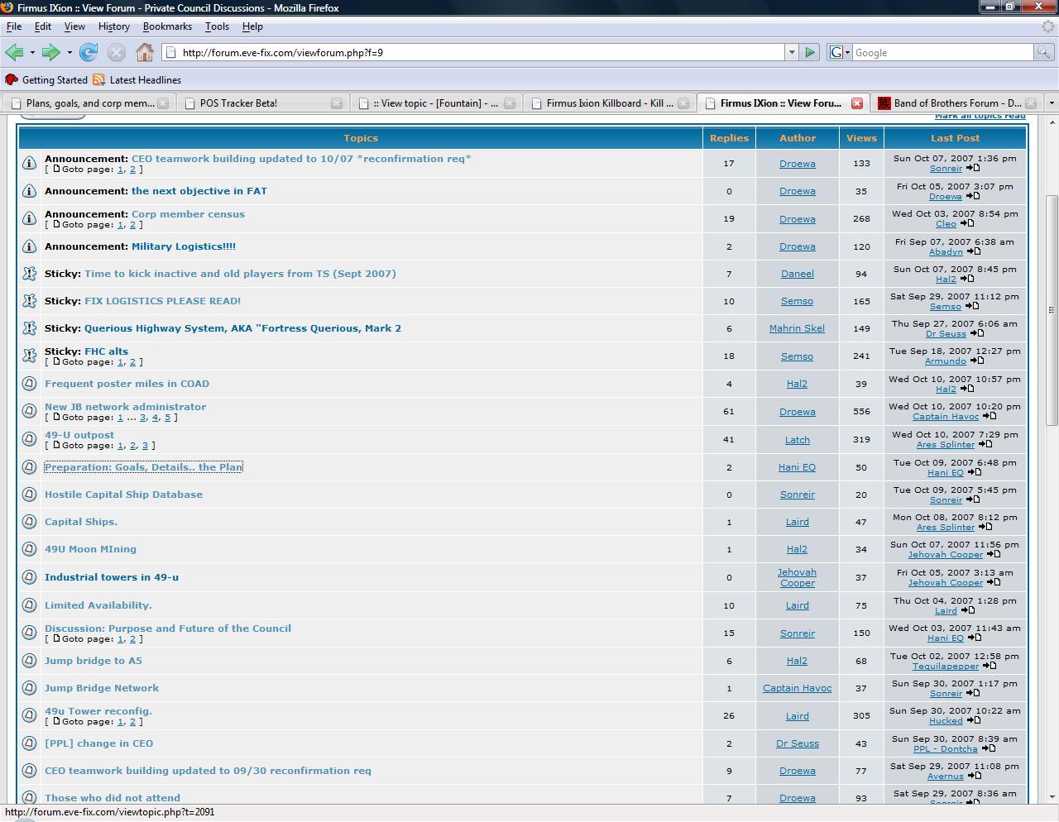1059x822 pixels.
Task: Jump to latest post in New JB network administrator
Action: (990, 416)
